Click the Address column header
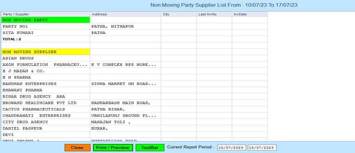This screenshot has height=153, width=355. [x=125, y=14]
